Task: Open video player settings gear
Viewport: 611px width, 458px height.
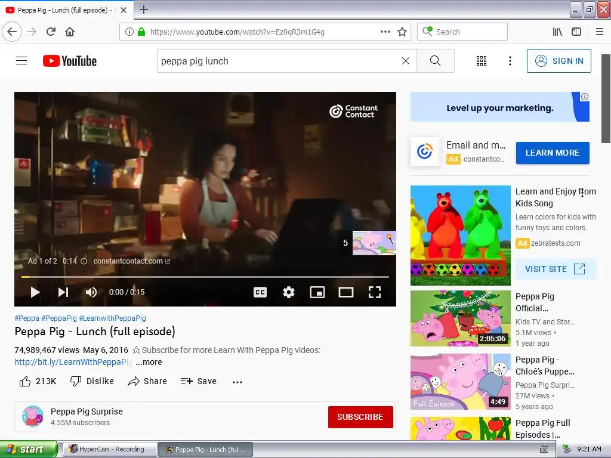Action: pyautogui.click(x=289, y=292)
